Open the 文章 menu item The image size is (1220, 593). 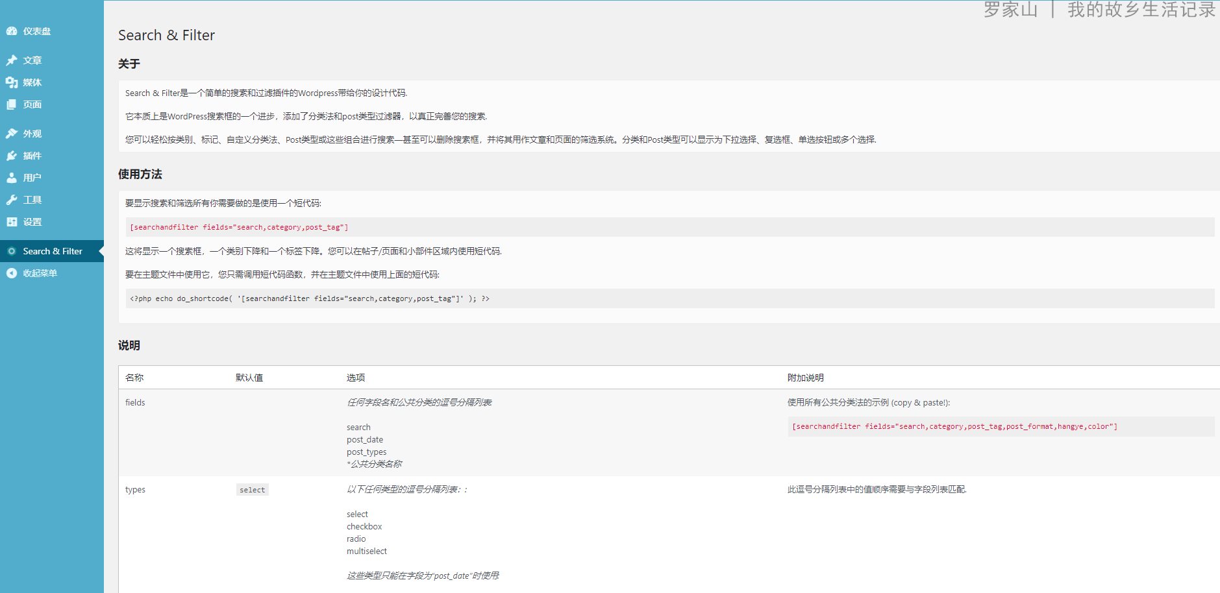[x=32, y=60]
